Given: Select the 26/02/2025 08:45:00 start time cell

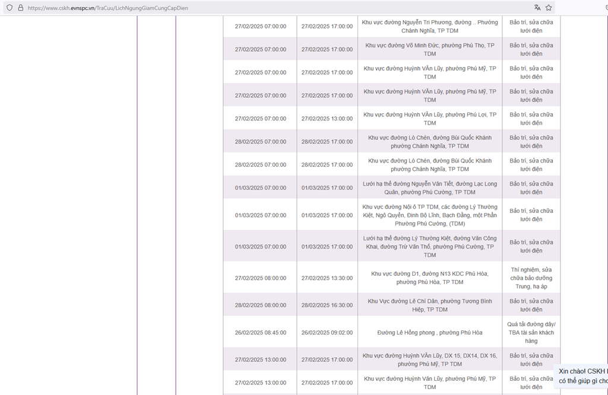Looking at the screenshot, I should tap(260, 332).
